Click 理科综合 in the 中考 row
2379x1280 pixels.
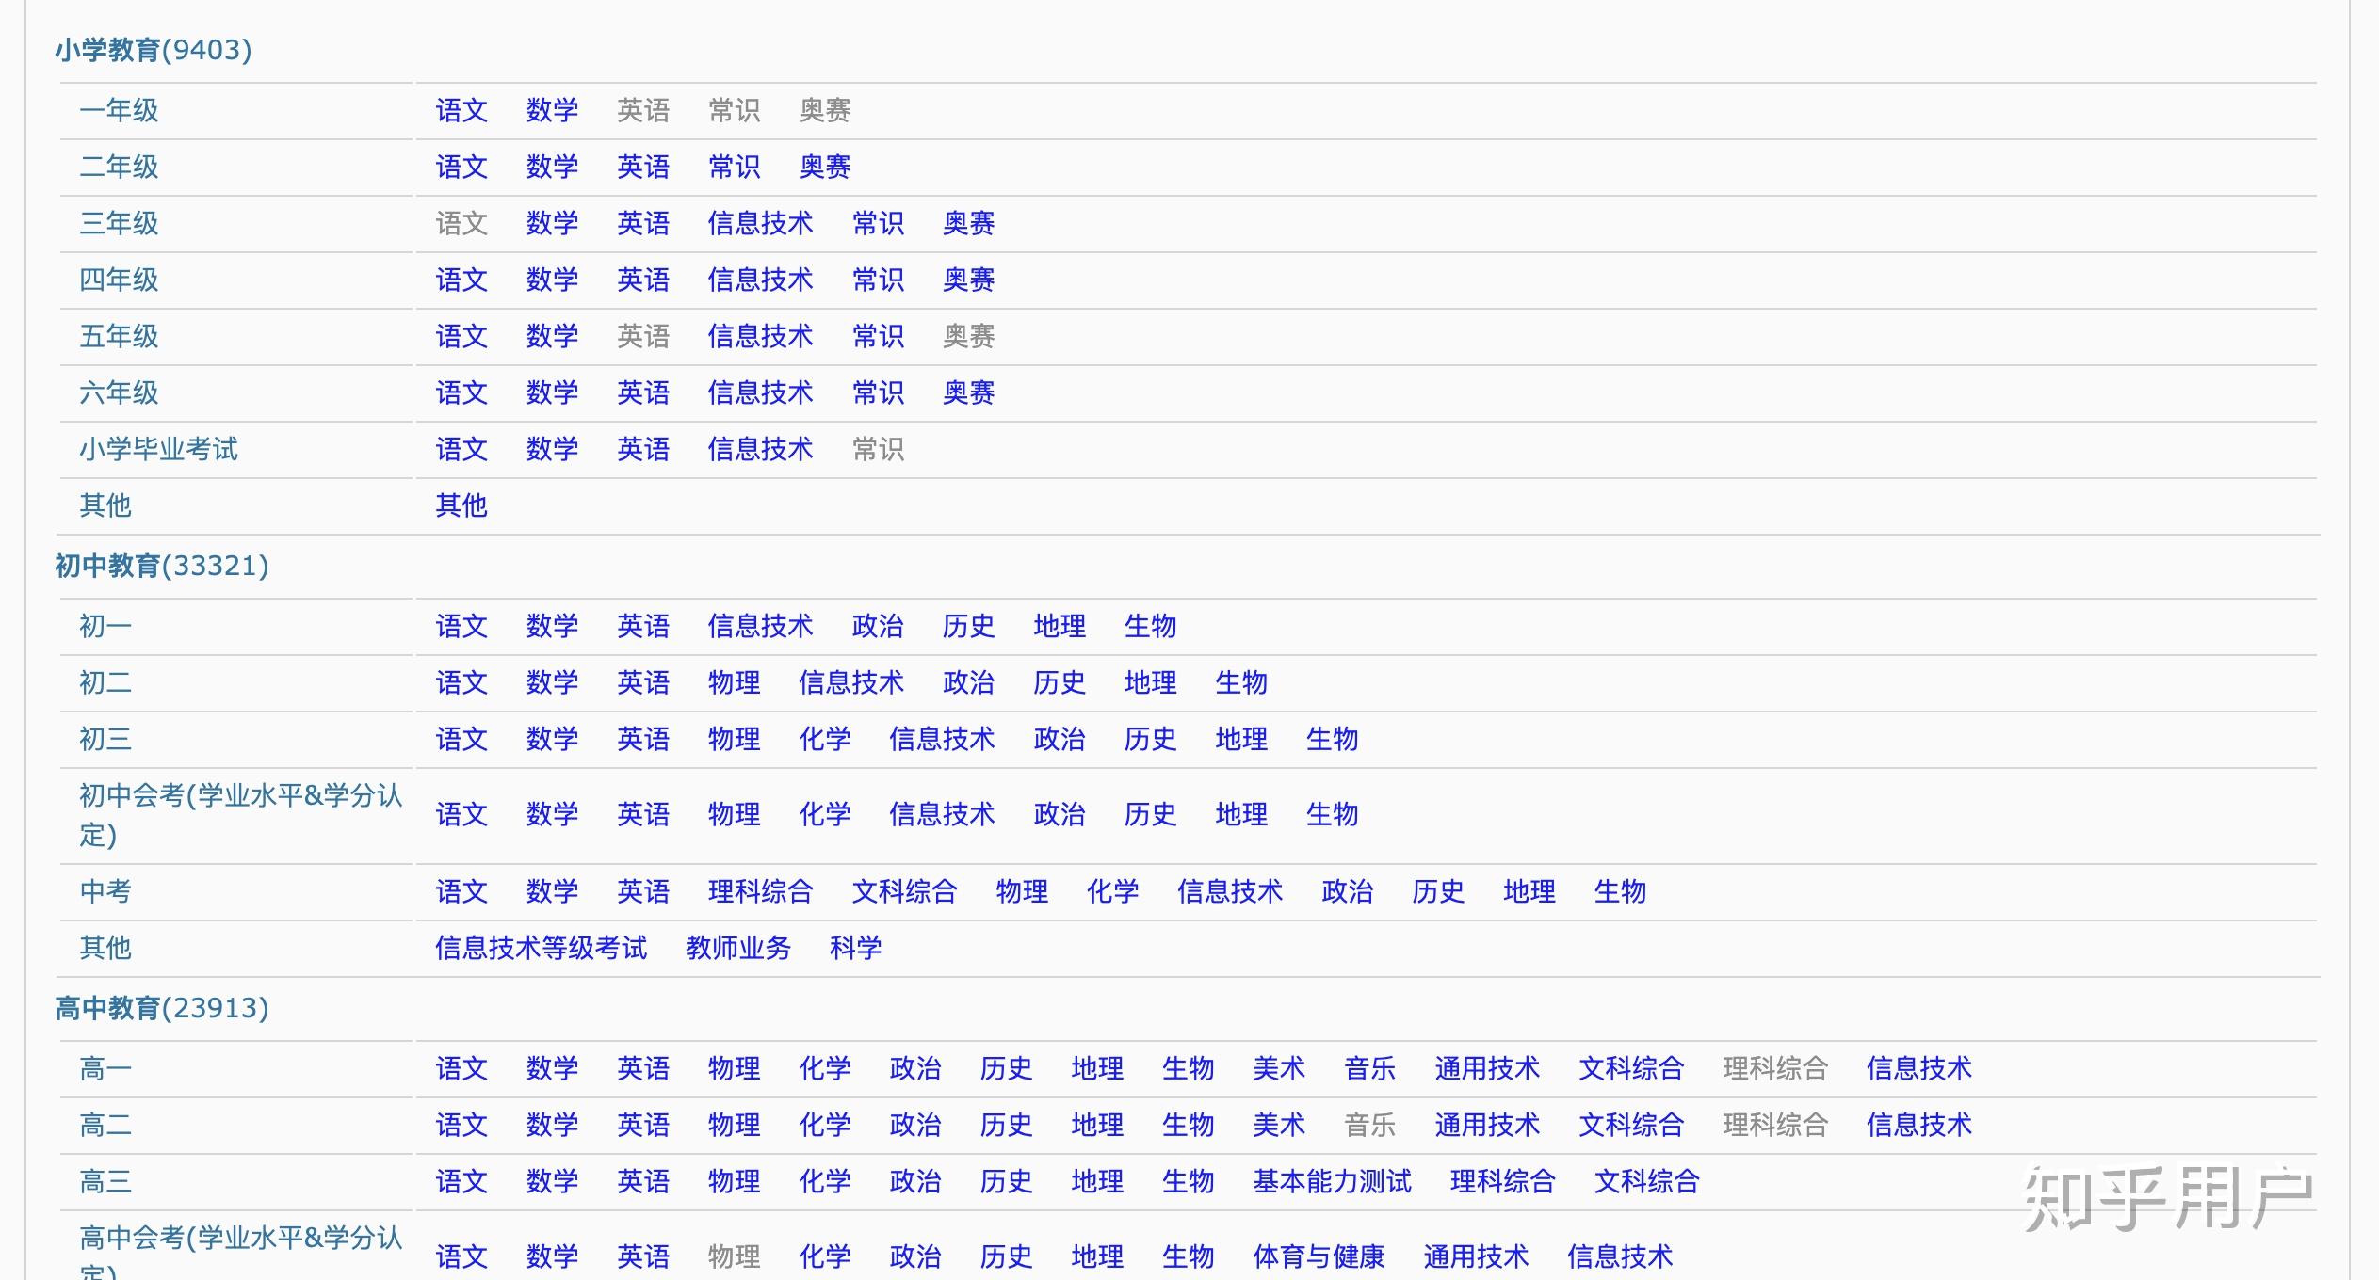pyautogui.click(x=760, y=891)
